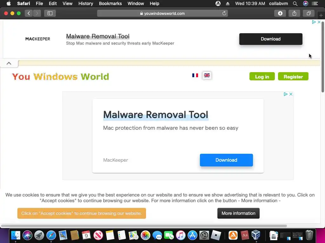
Task: Click Siri icon in menu bar
Action: point(306,3)
